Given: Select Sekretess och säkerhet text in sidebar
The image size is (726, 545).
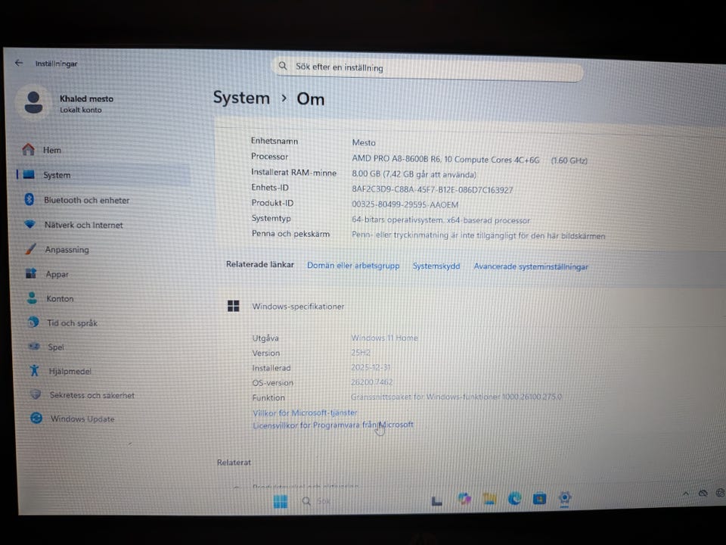Looking at the screenshot, I should point(92,395).
